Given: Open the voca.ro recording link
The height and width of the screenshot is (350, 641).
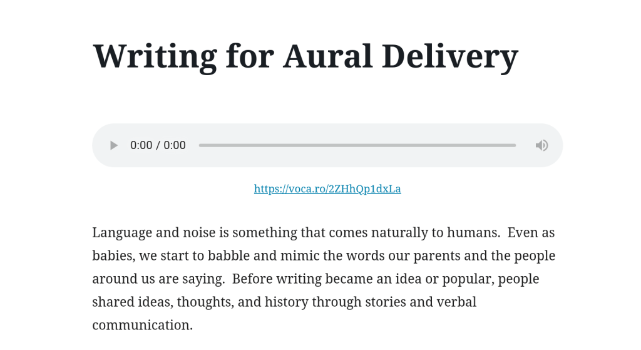Looking at the screenshot, I should click(x=327, y=188).
